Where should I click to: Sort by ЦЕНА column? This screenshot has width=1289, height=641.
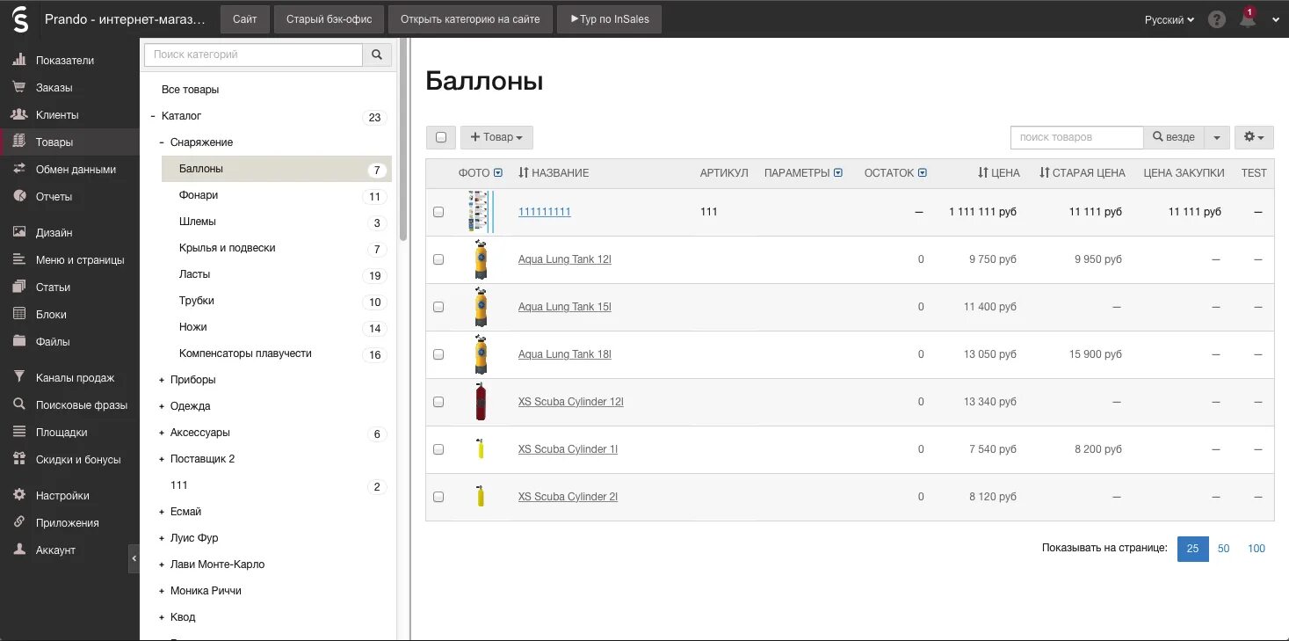[999, 173]
